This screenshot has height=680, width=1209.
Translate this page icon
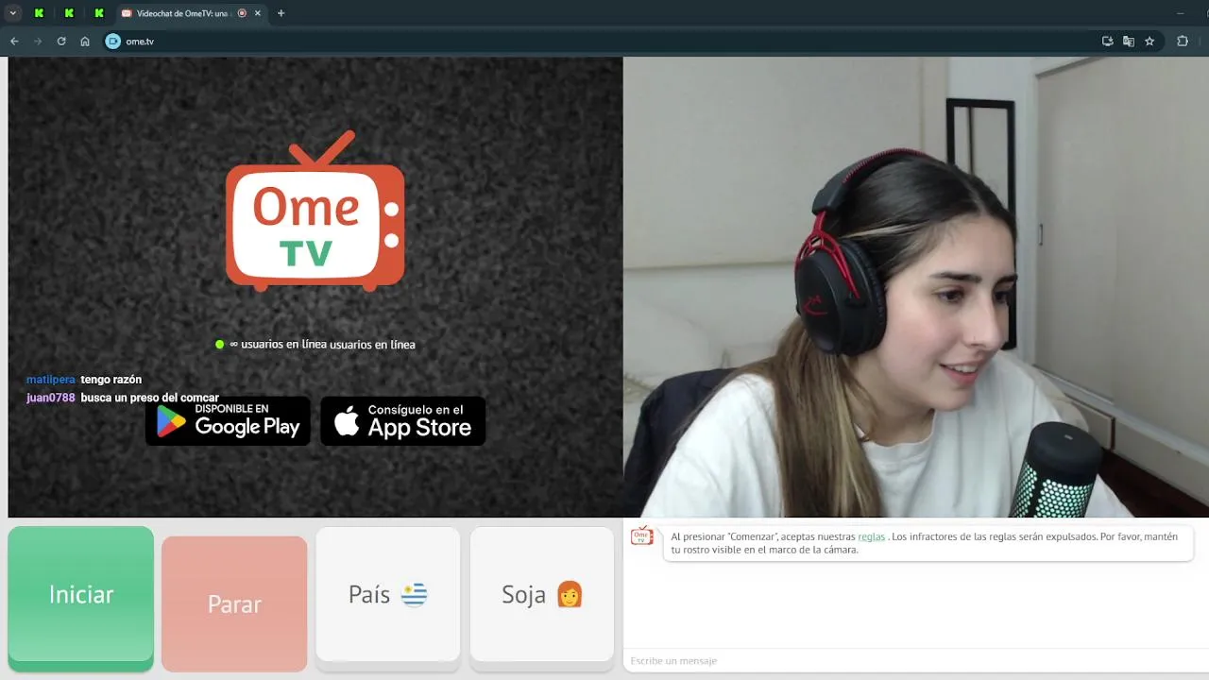point(1129,42)
